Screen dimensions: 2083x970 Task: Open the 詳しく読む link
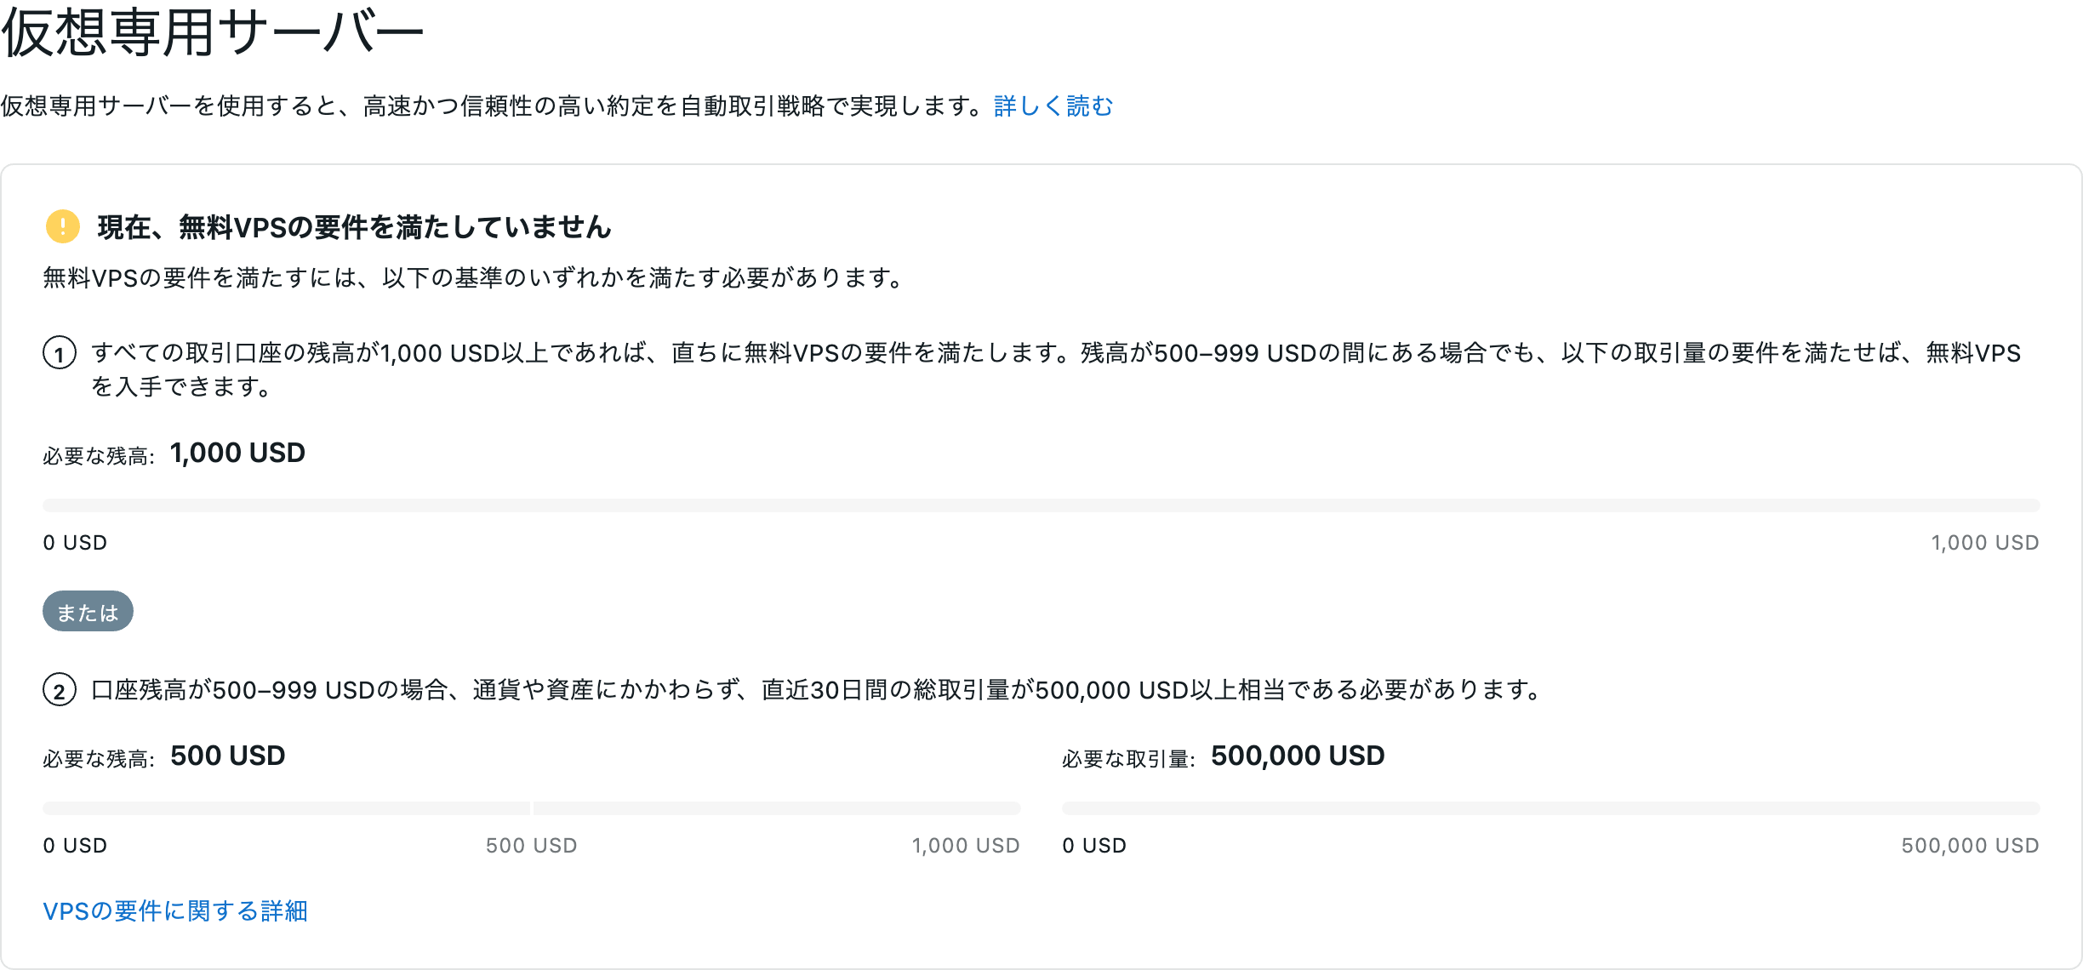tap(1053, 106)
